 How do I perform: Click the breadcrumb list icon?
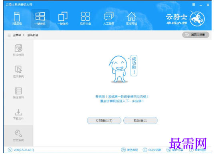9,35
